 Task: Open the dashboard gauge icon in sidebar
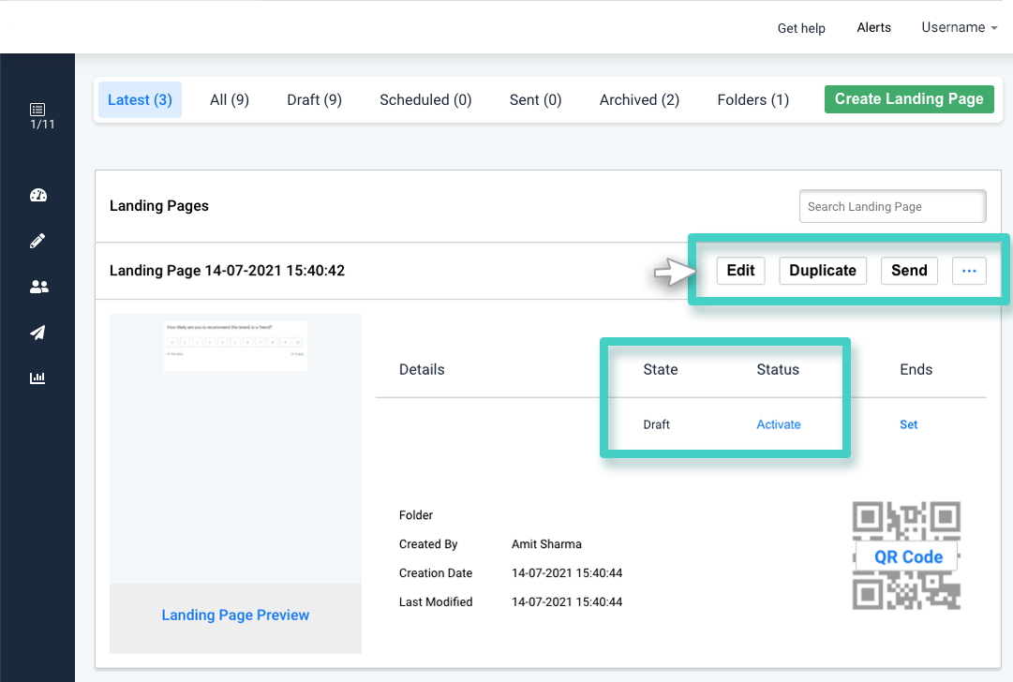pyautogui.click(x=38, y=195)
